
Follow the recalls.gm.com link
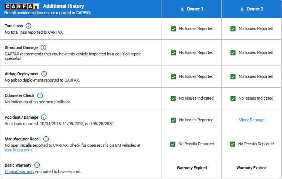[18, 150]
